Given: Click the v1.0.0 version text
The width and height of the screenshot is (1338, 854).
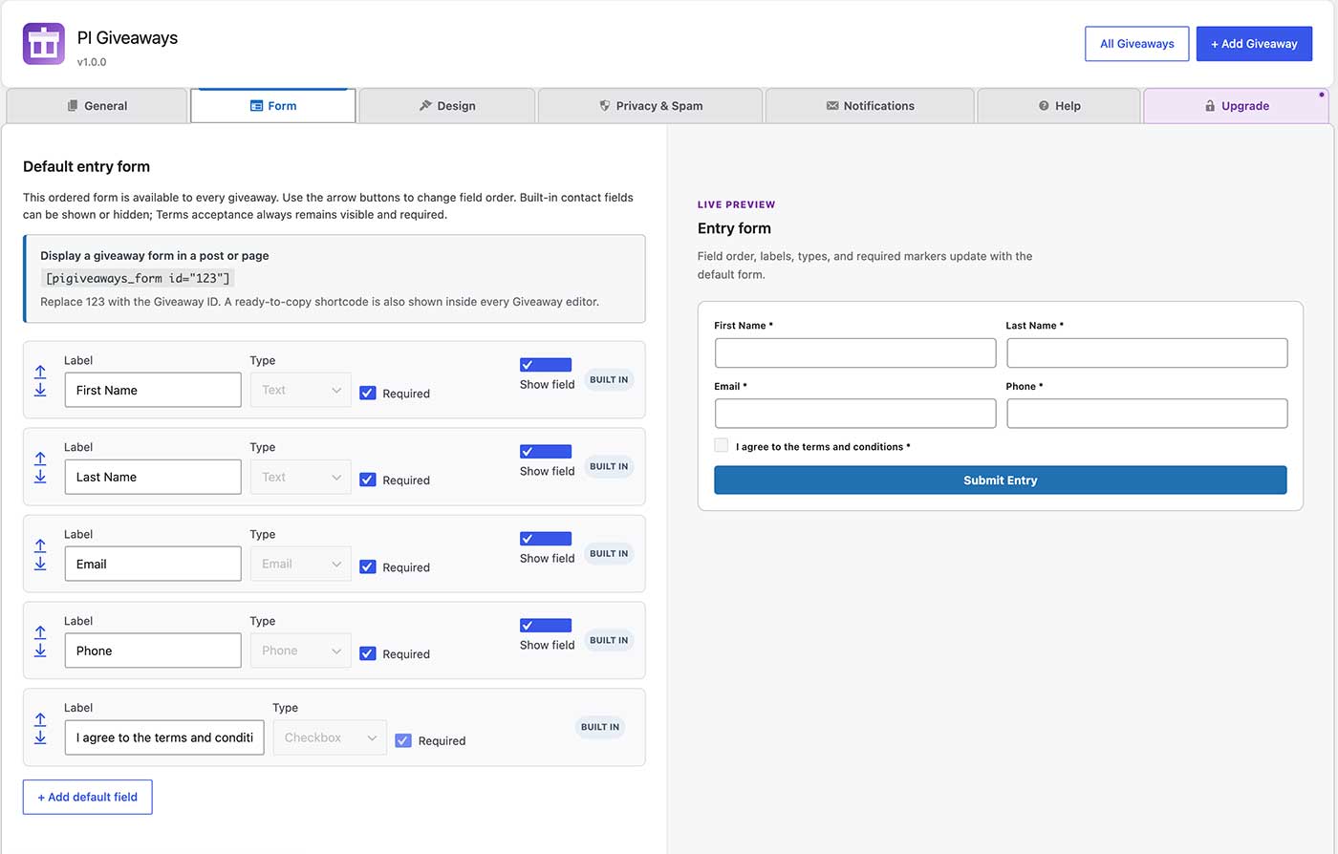Looking at the screenshot, I should click(x=92, y=62).
